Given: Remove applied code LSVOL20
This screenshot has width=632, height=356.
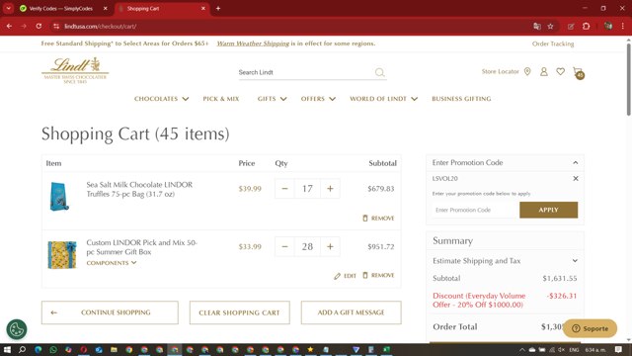Looking at the screenshot, I should [x=576, y=178].
